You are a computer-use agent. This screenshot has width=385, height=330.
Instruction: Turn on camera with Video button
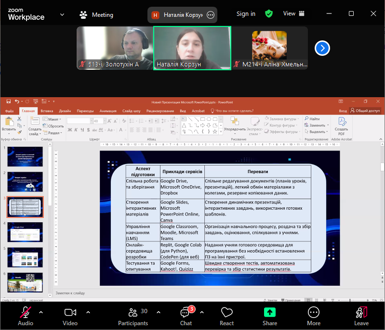point(70,316)
